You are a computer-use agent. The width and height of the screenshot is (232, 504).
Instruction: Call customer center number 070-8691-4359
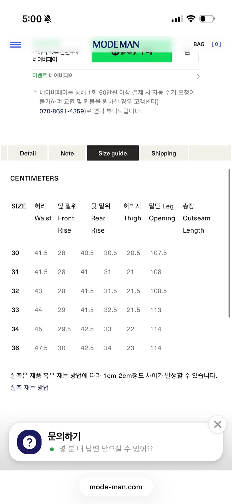pos(62,111)
